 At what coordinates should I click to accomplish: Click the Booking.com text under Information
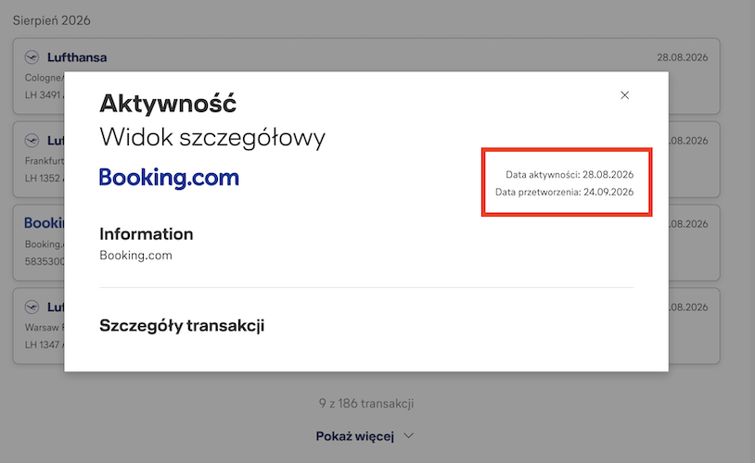135,256
